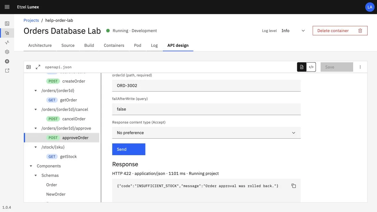Open the Log tab
377x212 pixels.
coord(154,45)
